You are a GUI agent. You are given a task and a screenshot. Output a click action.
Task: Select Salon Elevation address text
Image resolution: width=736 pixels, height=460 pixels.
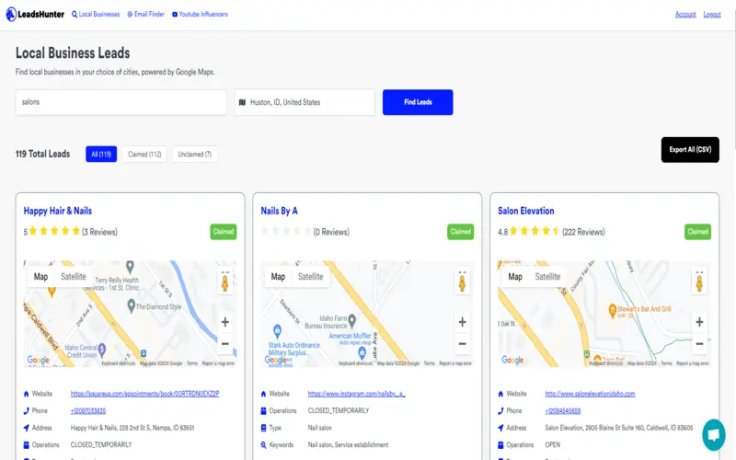618,428
